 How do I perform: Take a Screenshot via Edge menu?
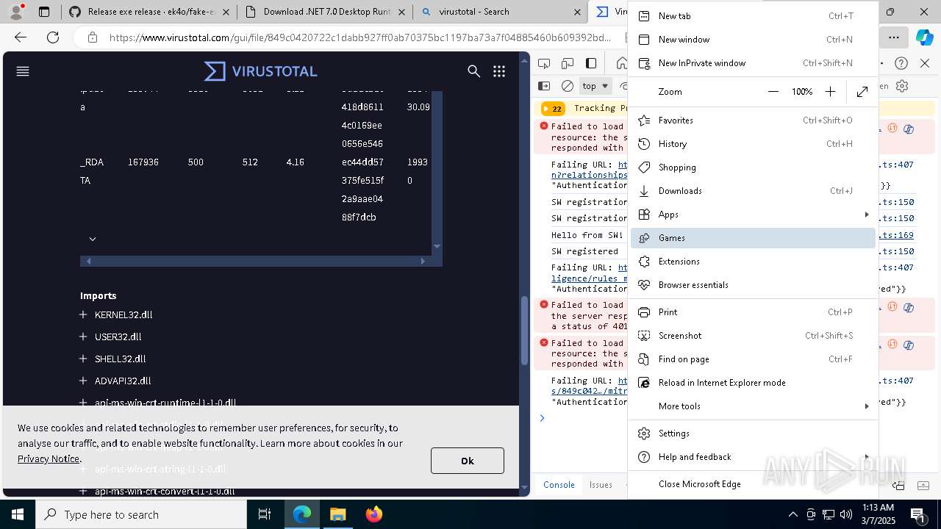pyautogui.click(x=753, y=336)
